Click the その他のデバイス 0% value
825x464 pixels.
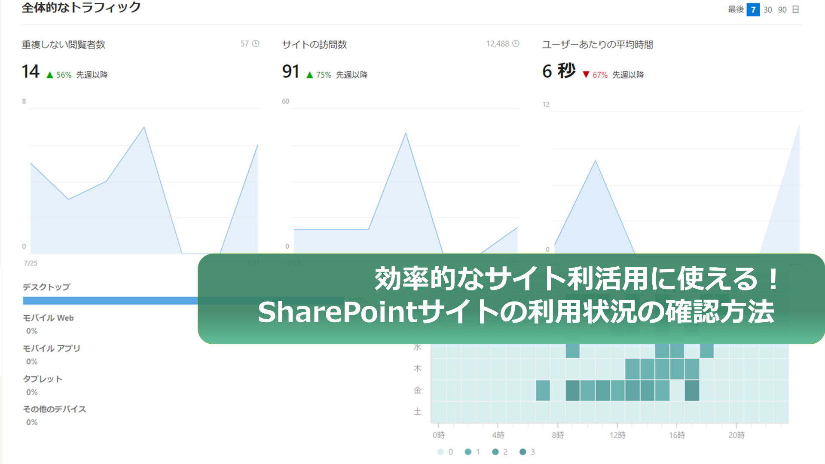point(32,422)
